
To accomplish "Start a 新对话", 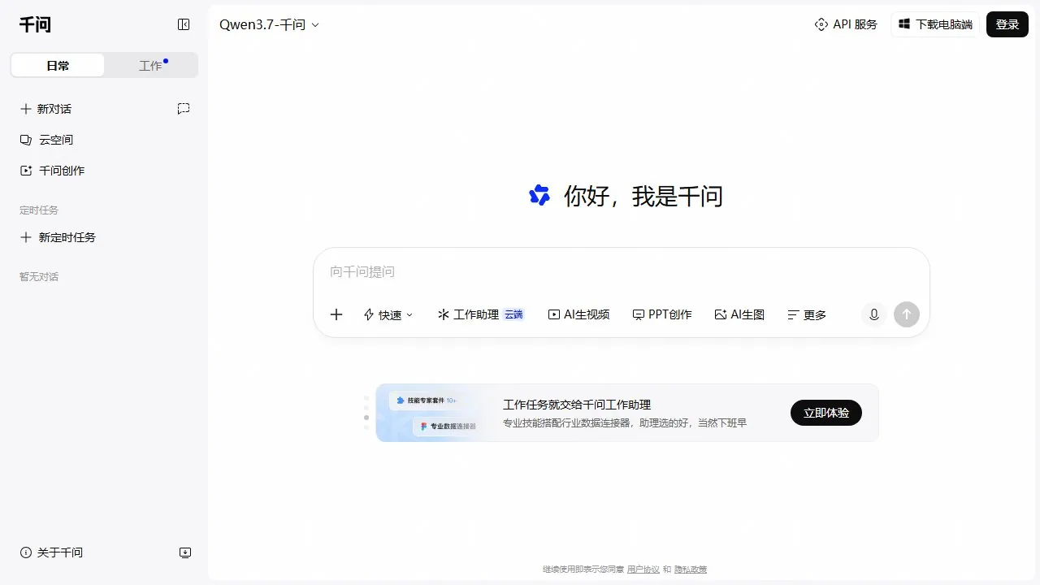I will coord(46,109).
